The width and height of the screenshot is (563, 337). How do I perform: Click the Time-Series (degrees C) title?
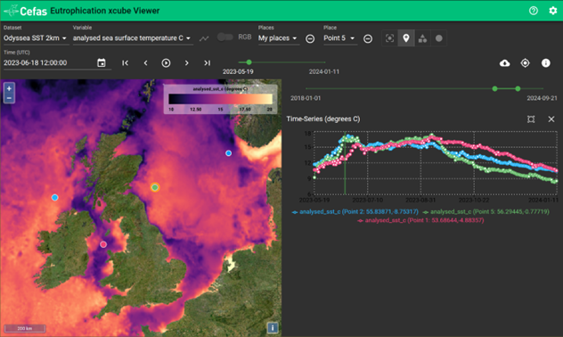pos(323,119)
